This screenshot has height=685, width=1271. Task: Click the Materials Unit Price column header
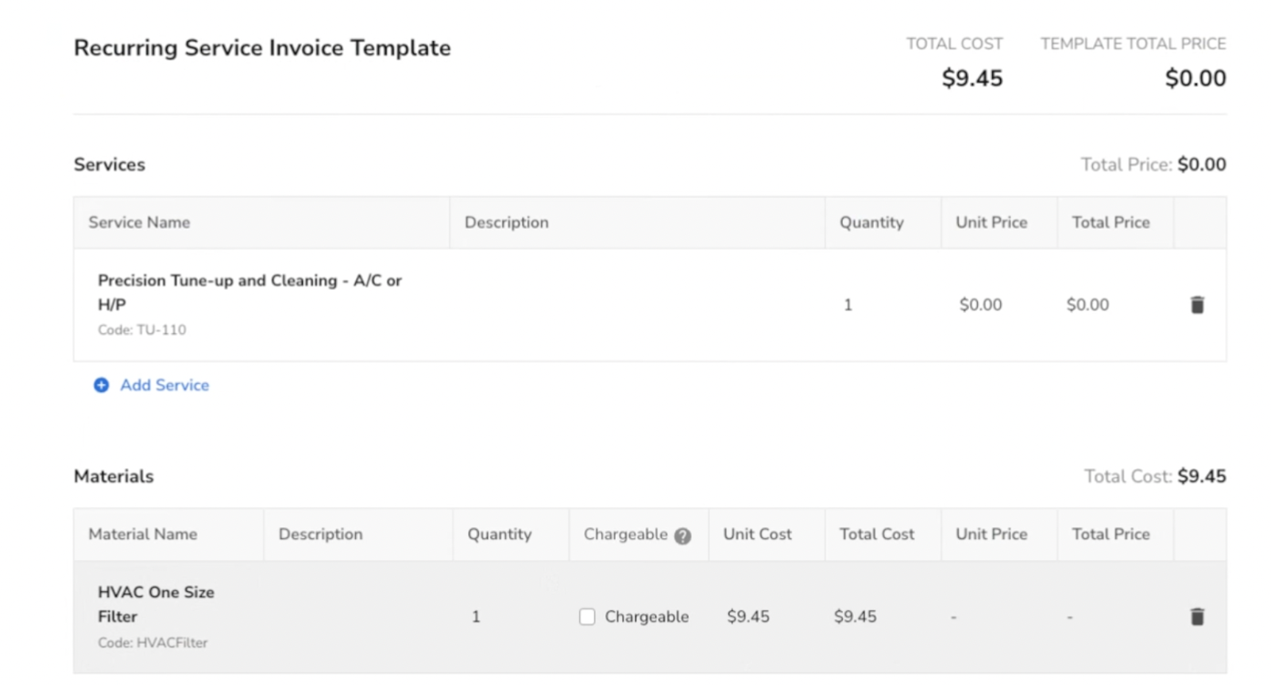click(991, 535)
